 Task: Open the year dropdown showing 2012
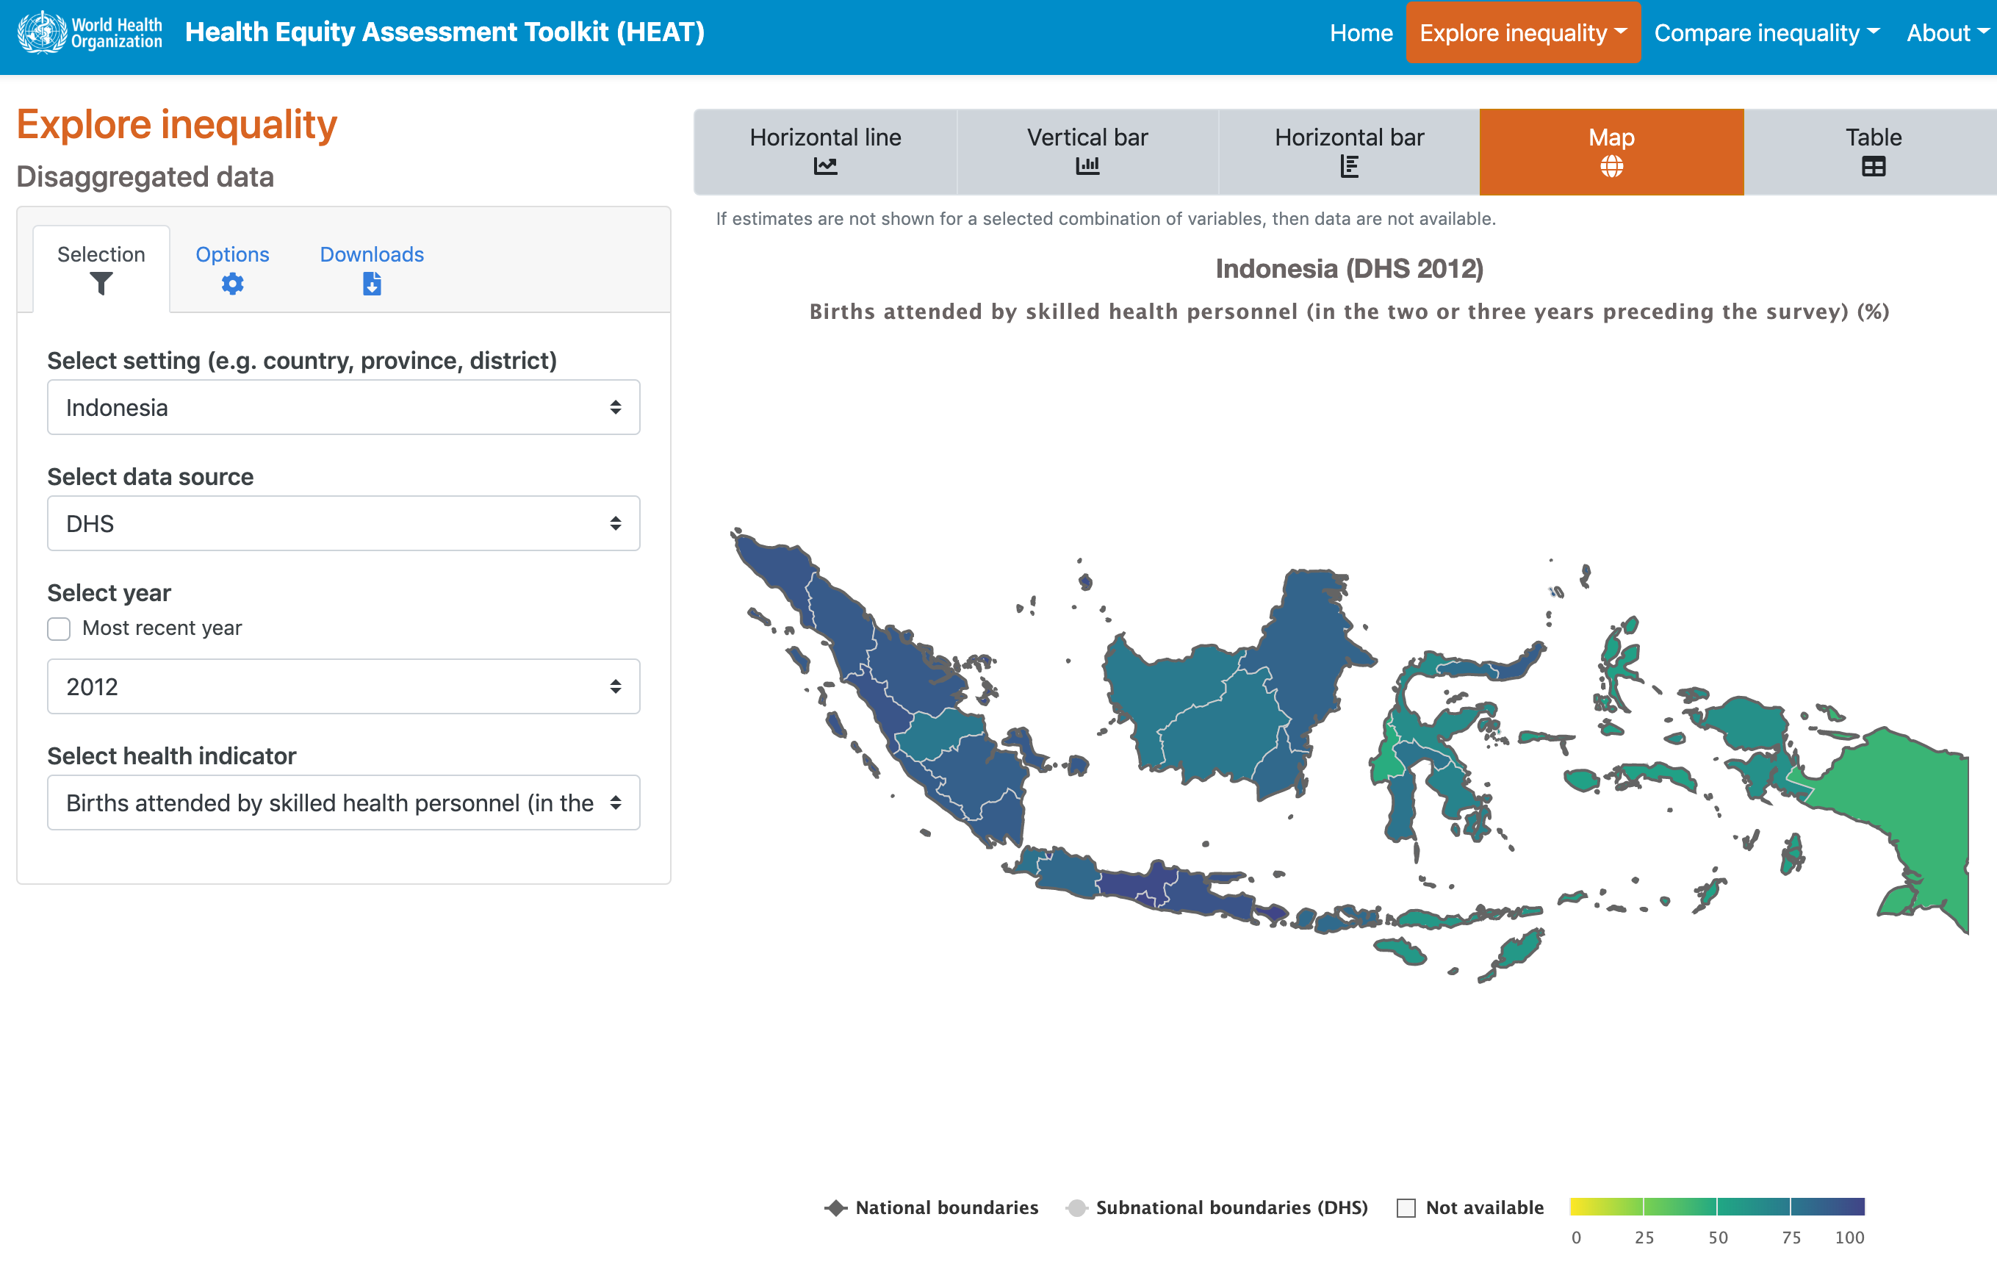[x=343, y=686]
